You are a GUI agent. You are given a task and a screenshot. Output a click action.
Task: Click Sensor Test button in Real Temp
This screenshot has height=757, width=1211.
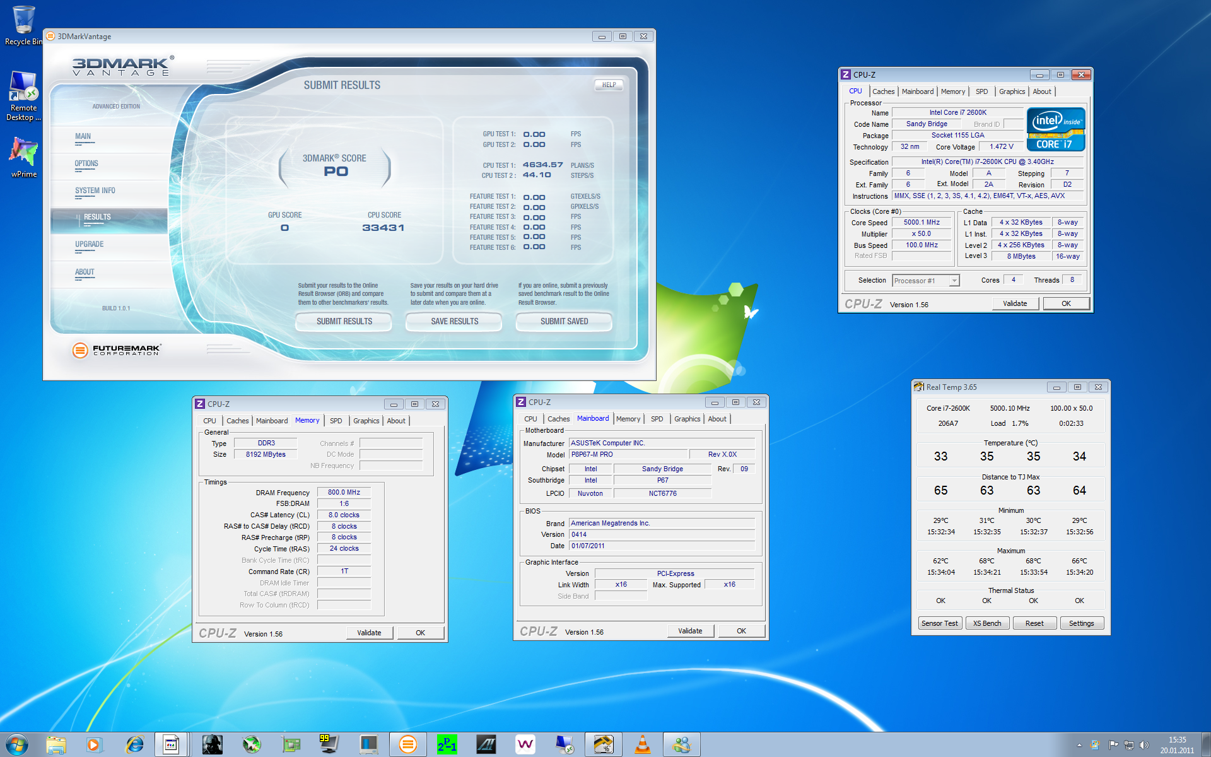[x=939, y=623]
